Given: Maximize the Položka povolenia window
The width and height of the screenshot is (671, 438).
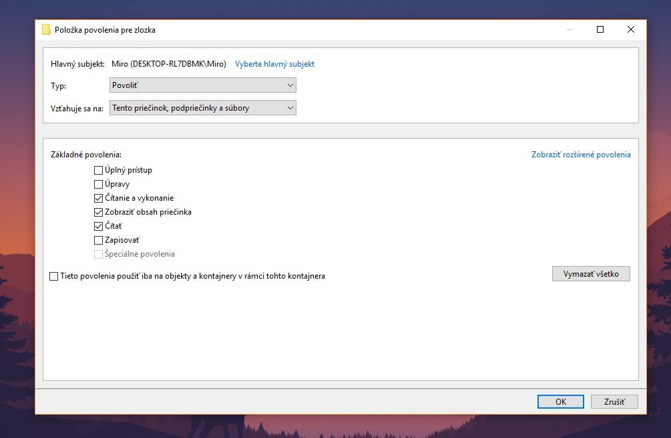Looking at the screenshot, I should (x=600, y=29).
